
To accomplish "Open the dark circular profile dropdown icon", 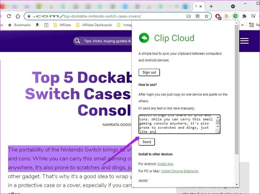I will pyautogui.click(x=233, y=6).
